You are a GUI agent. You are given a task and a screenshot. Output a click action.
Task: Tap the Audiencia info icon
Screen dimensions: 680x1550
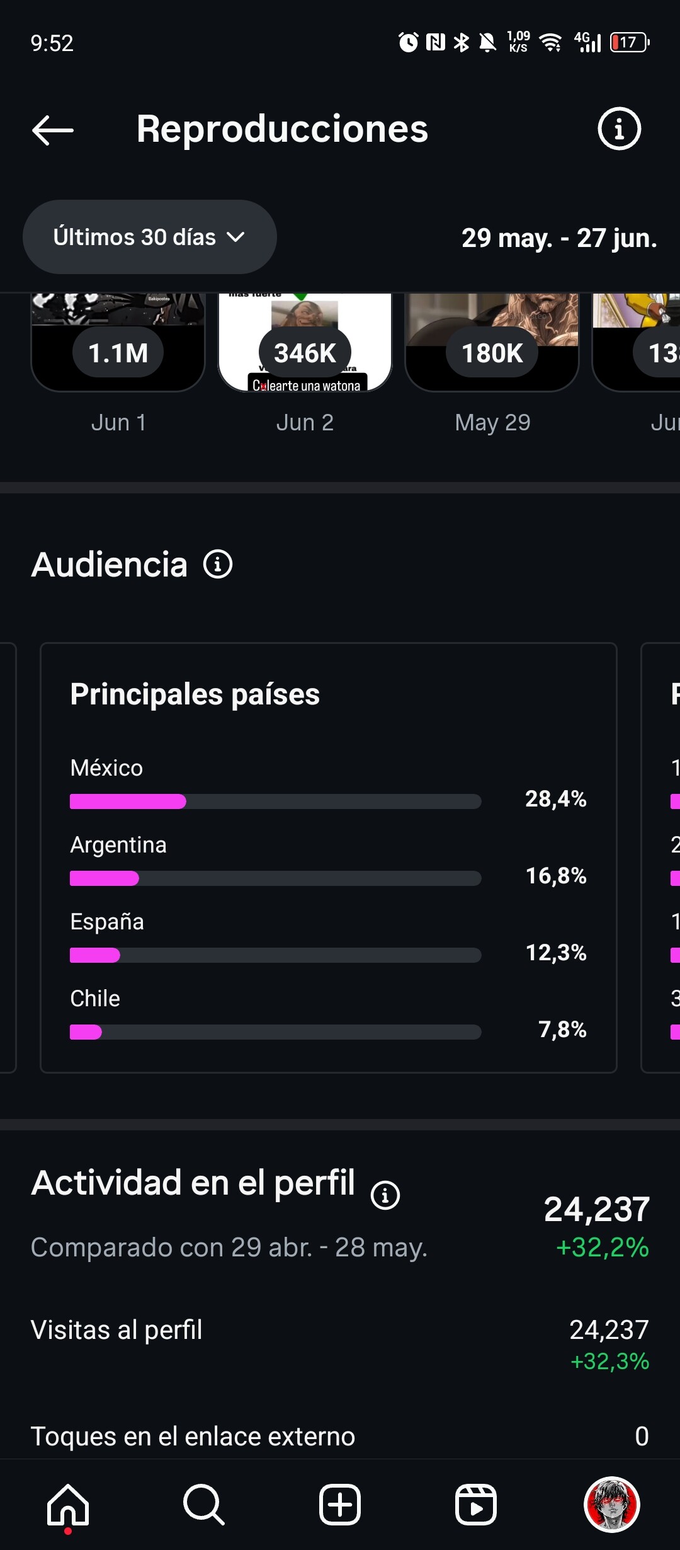[218, 564]
